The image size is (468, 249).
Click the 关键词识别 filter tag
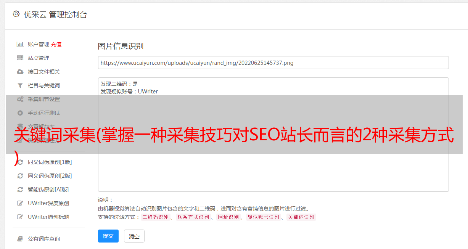(x=301, y=217)
